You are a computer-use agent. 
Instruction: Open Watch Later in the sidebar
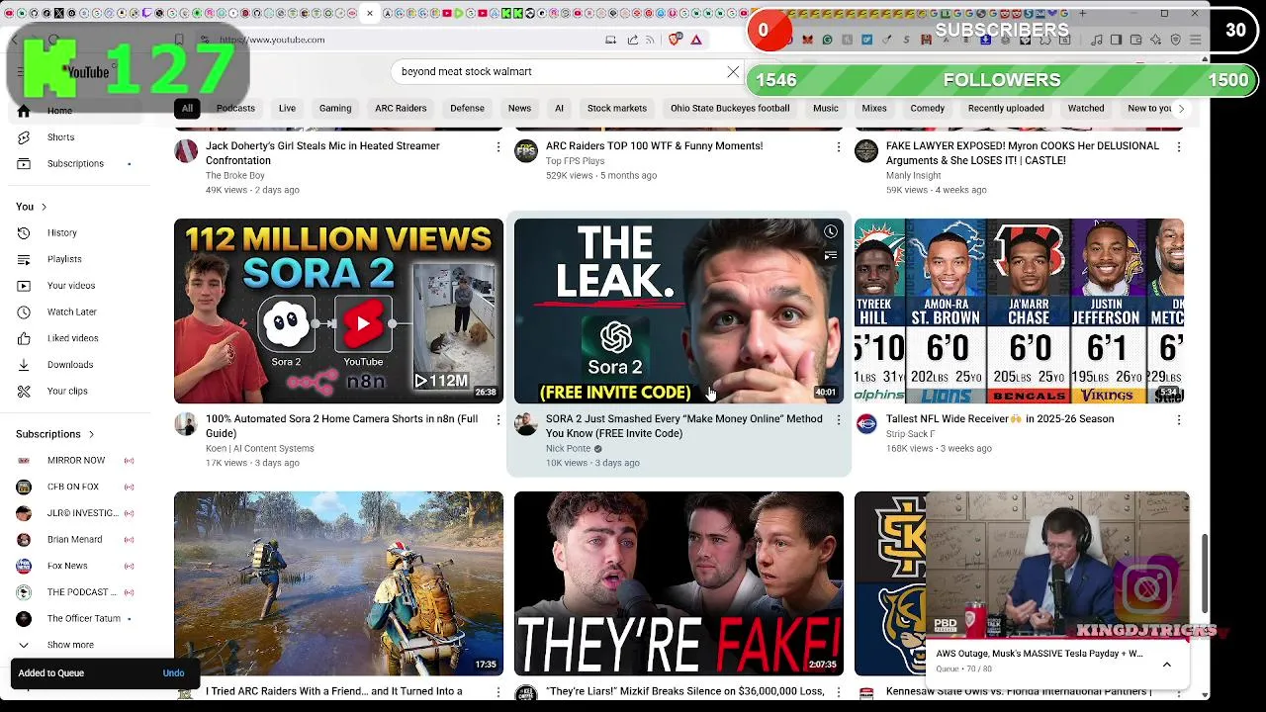(x=72, y=312)
